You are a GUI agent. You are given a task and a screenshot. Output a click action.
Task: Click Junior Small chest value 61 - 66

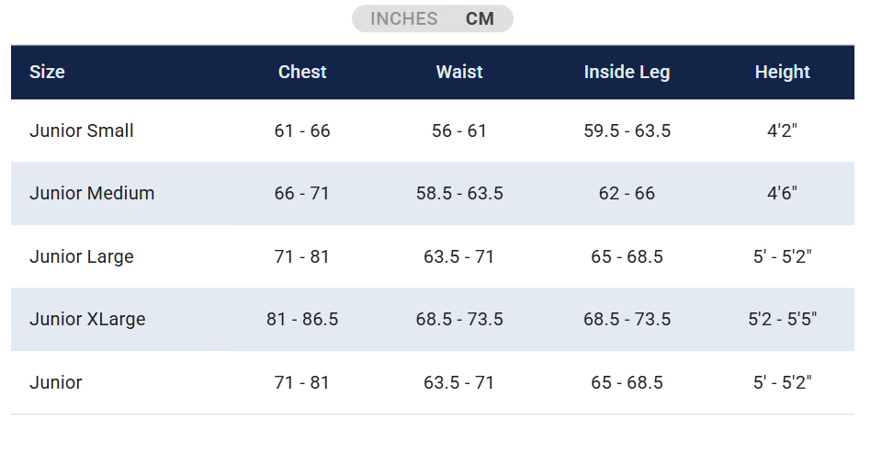point(302,130)
